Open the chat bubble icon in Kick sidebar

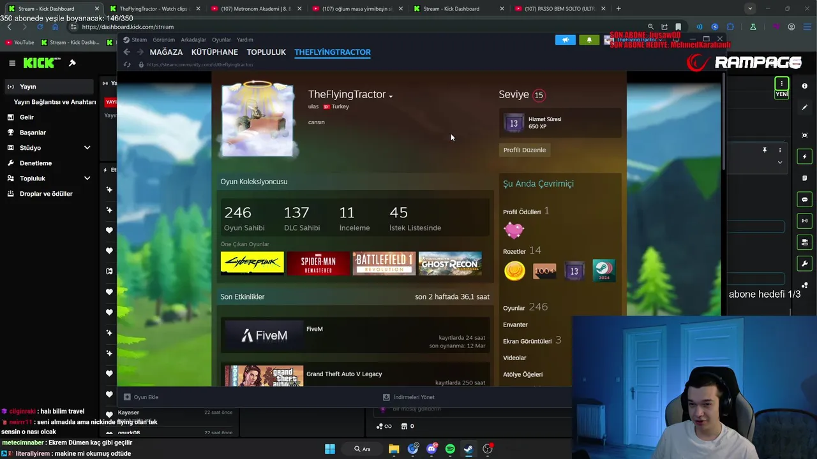pyautogui.click(x=805, y=200)
